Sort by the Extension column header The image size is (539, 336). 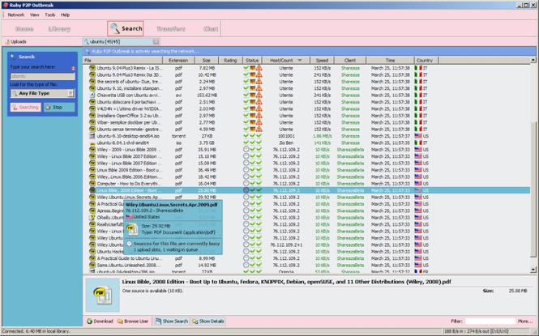click(x=178, y=60)
